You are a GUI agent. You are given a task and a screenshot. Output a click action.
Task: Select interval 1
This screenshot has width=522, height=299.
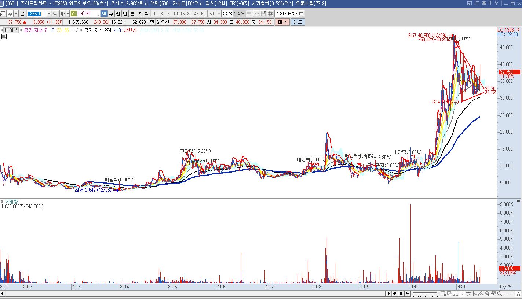tap(154, 14)
